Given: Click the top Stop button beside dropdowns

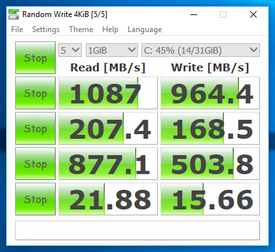Looking at the screenshot, I should [35, 58].
